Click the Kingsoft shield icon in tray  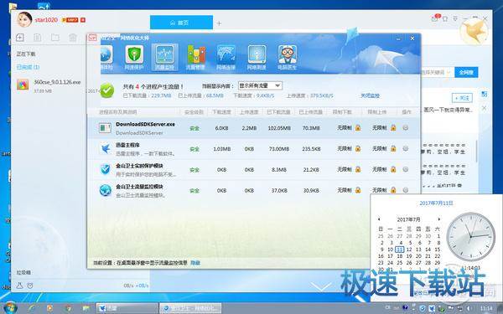pyautogui.click(x=423, y=308)
